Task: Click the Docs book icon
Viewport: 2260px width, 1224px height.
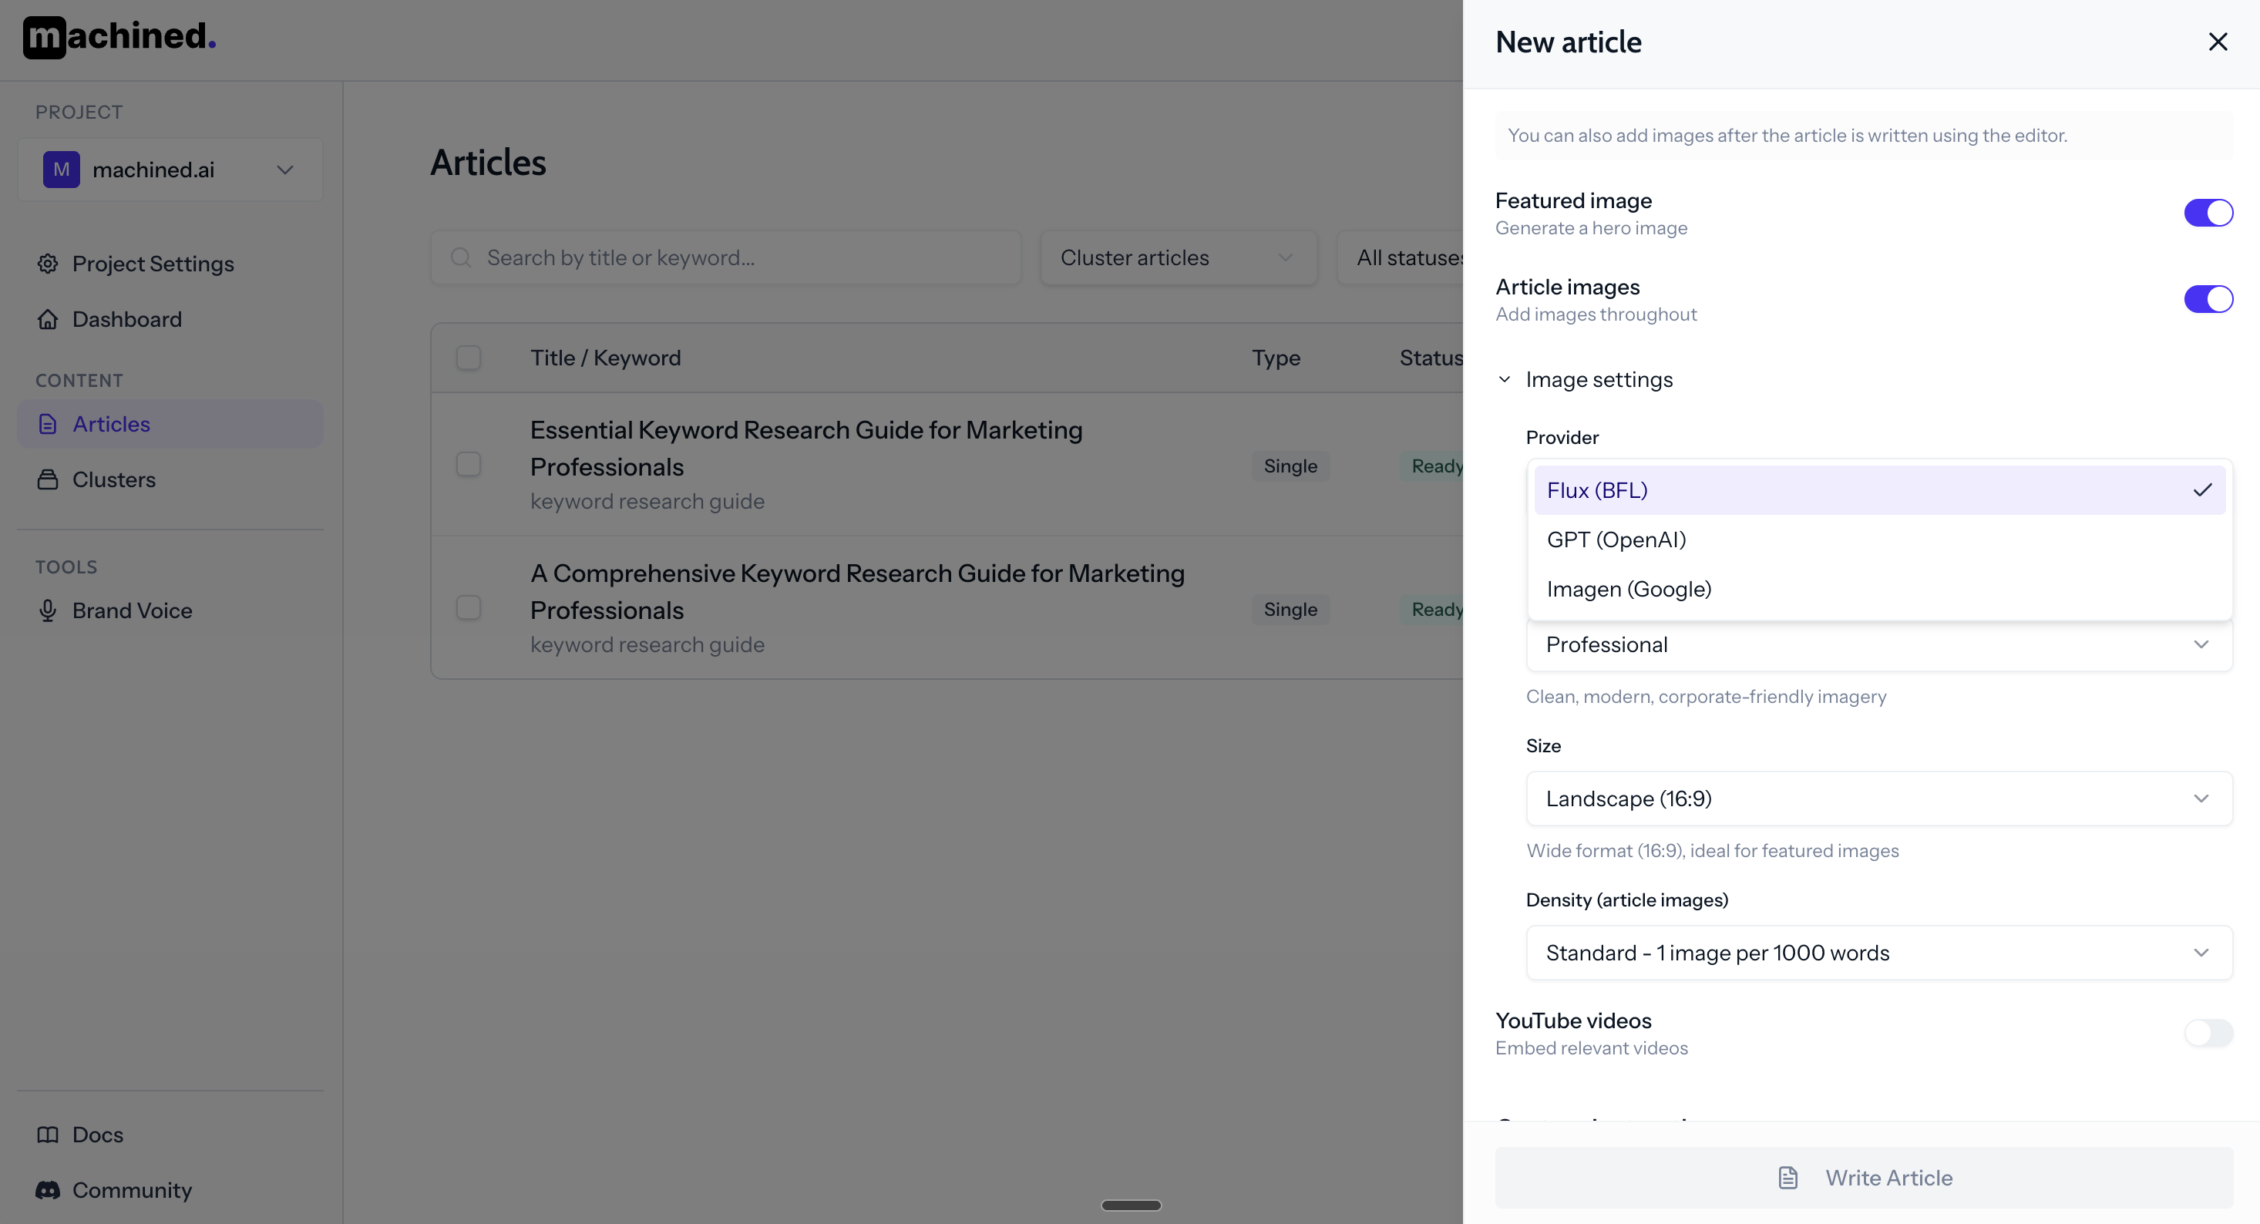Action: pyautogui.click(x=47, y=1135)
